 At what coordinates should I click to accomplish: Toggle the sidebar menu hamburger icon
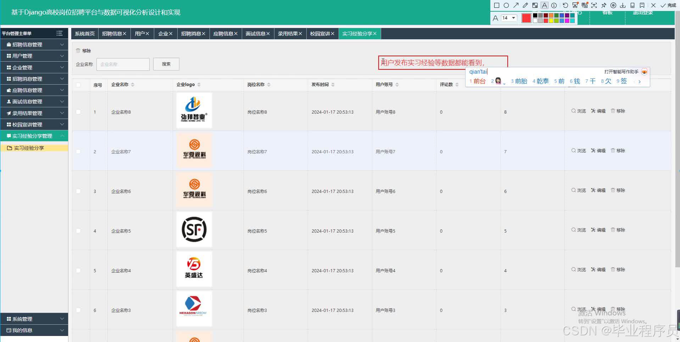coord(59,33)
